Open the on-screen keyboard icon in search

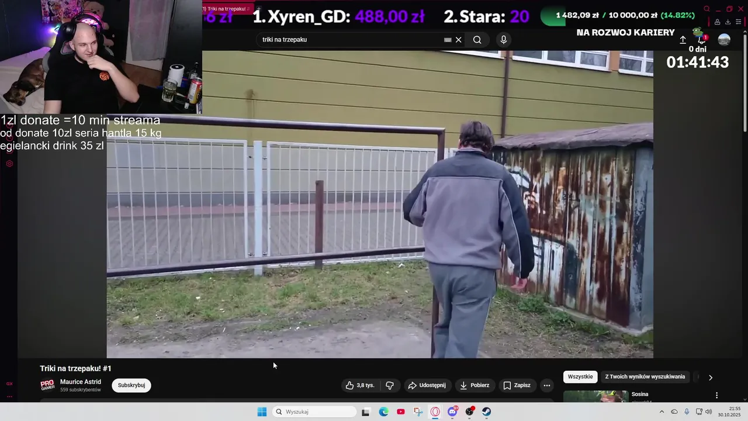click(x=448, y=40)
